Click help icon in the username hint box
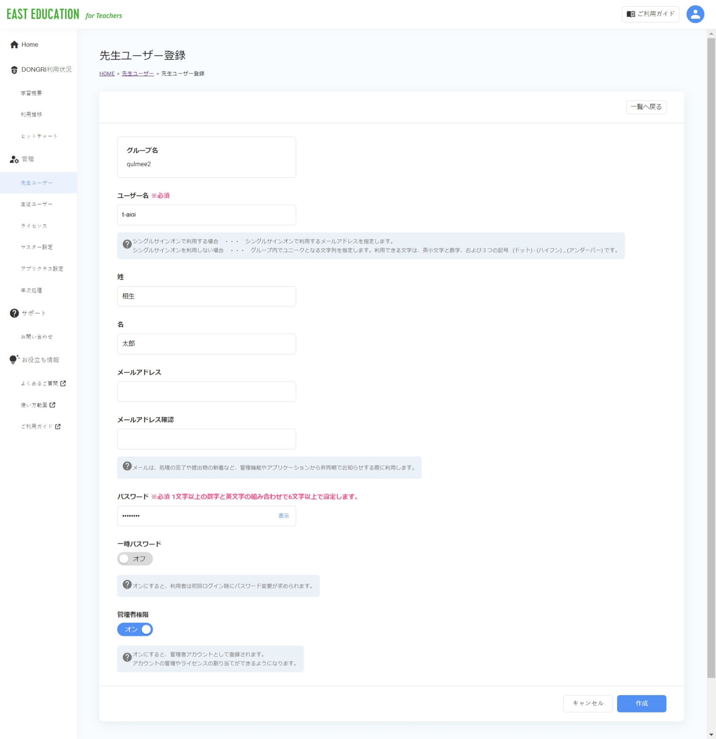 127,244
